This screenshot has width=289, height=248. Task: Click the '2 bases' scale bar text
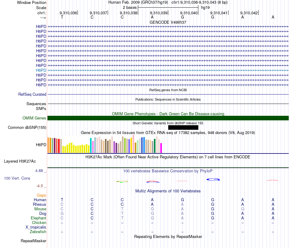pos(130,8)
